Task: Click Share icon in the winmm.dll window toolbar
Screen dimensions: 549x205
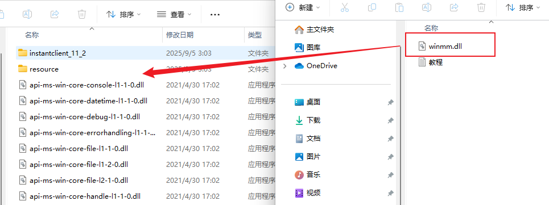Action: 454,7
